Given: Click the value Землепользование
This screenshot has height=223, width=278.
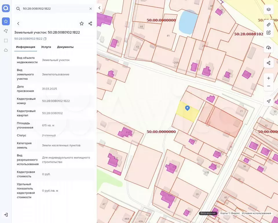Looking at the screenshot, I should pos(56,74).
